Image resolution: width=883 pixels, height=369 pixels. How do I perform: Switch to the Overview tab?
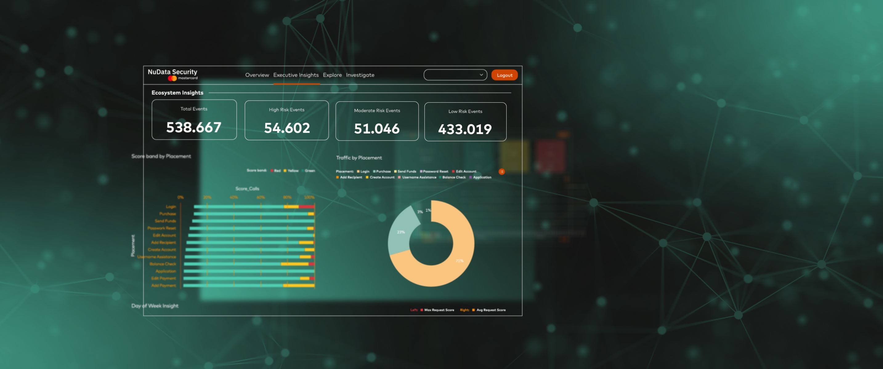click(257, 75)
